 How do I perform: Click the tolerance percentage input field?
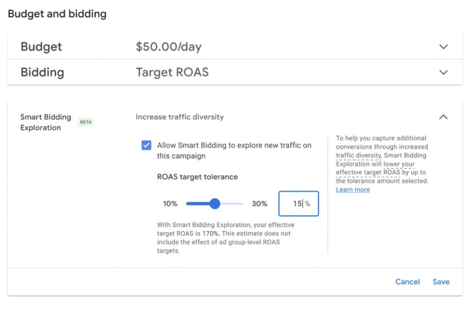point(298,204)
